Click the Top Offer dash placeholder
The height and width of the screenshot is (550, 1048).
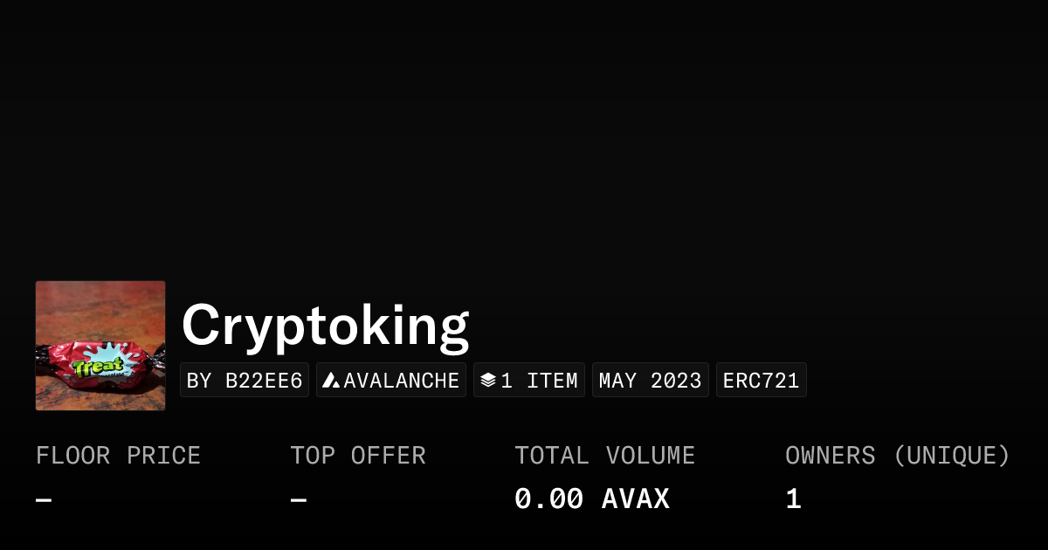tap(297, 498)
